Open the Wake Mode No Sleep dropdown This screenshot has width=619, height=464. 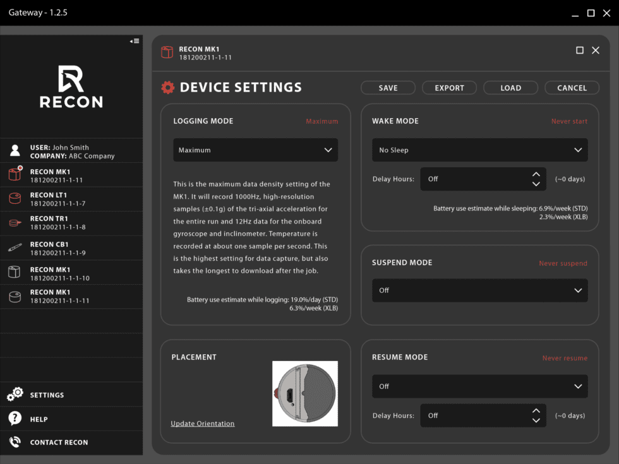[x=479, y=150]
